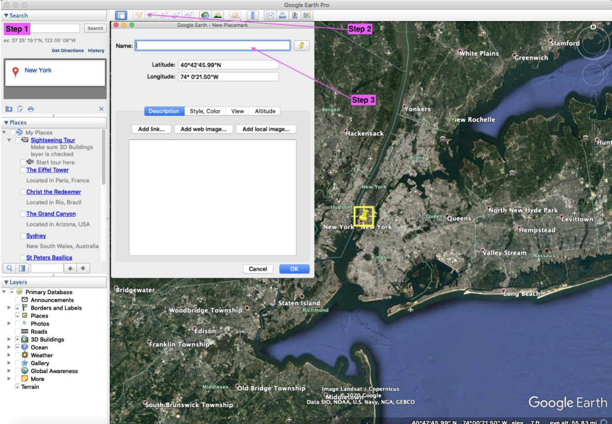Switch to the Style, Color tab
Screen dimensions: 612x424
[205, 111]
